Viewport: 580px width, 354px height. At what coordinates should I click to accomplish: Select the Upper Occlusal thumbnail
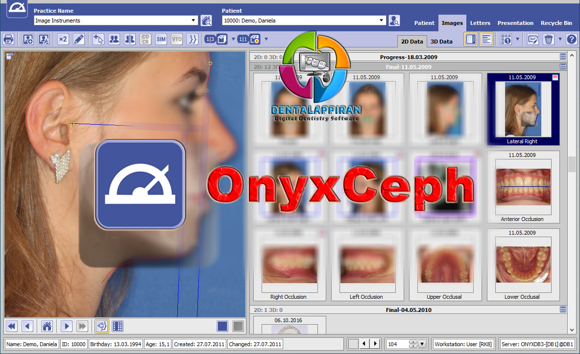[x=445, y=265]
